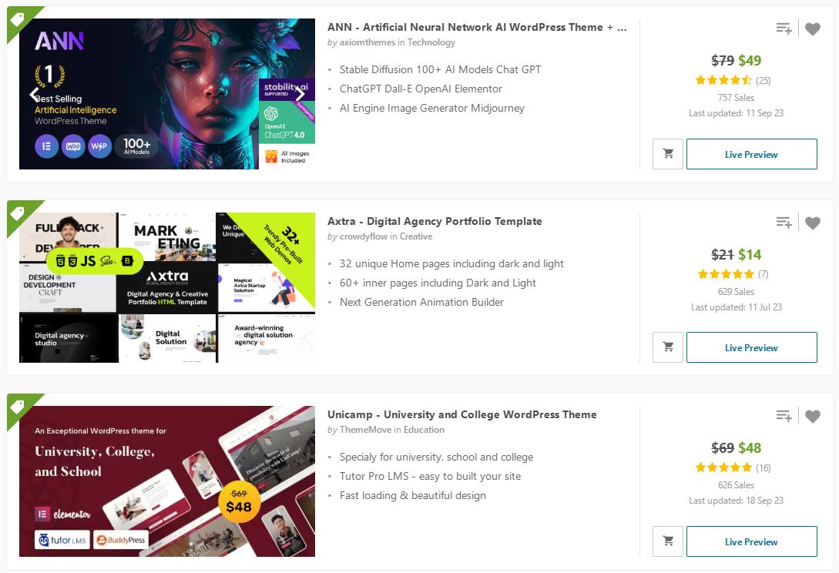Image resolution: width=839 pixels, height=573 pixels.
Task: Browse the Education category link
Action: [x=424, y=430]
